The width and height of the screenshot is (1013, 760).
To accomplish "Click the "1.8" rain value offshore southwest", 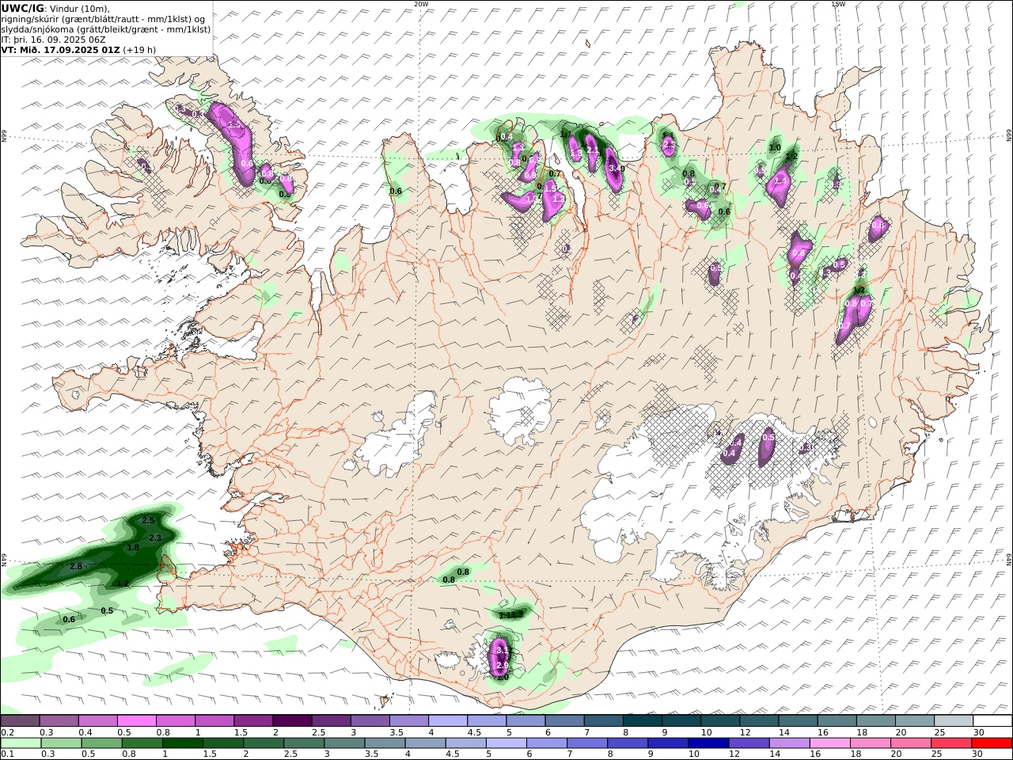I will click(133, 547).
